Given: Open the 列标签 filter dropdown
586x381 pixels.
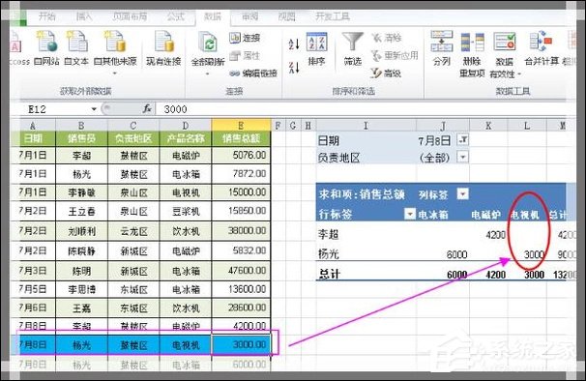Looking at the screenshot, I should coord(462,194).
